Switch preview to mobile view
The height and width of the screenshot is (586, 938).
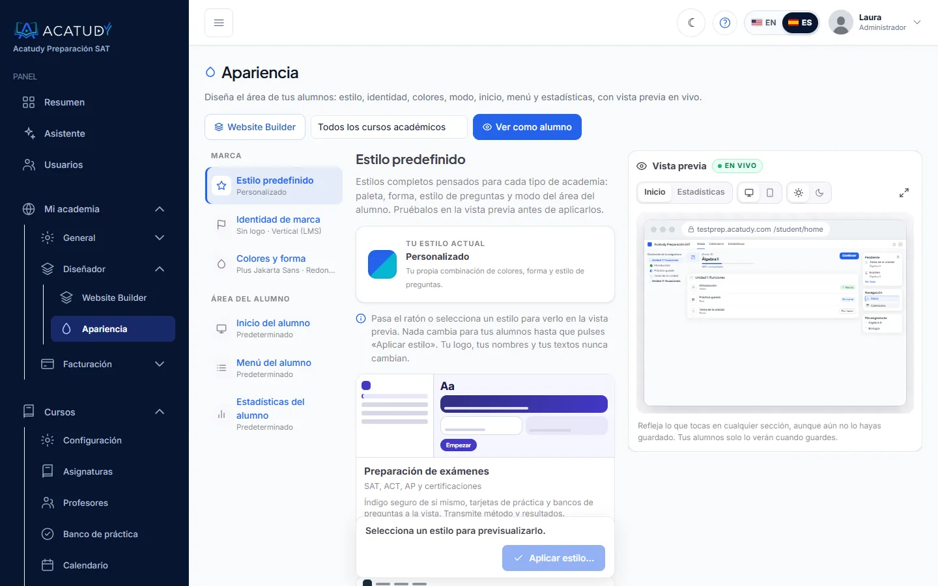click(x=770, y=193)
